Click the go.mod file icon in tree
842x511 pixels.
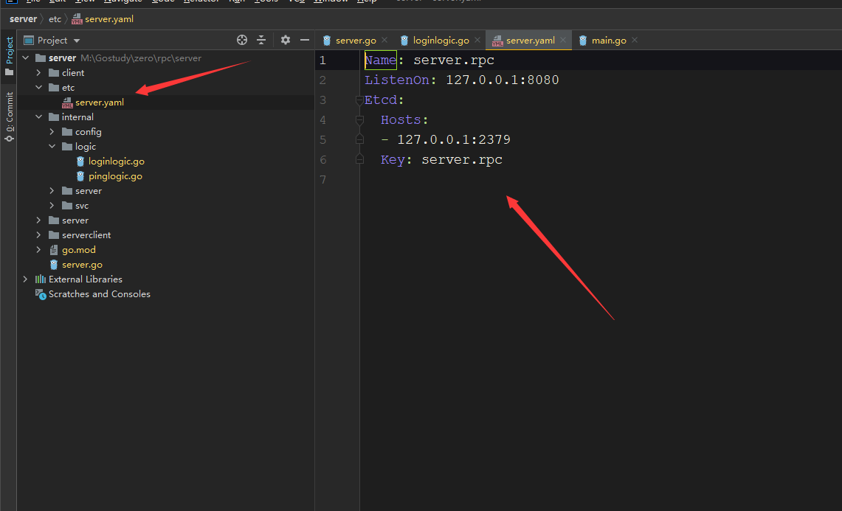(x=54, y=249)
